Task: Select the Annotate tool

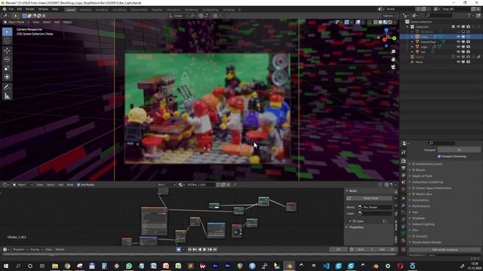Action: 7,87
